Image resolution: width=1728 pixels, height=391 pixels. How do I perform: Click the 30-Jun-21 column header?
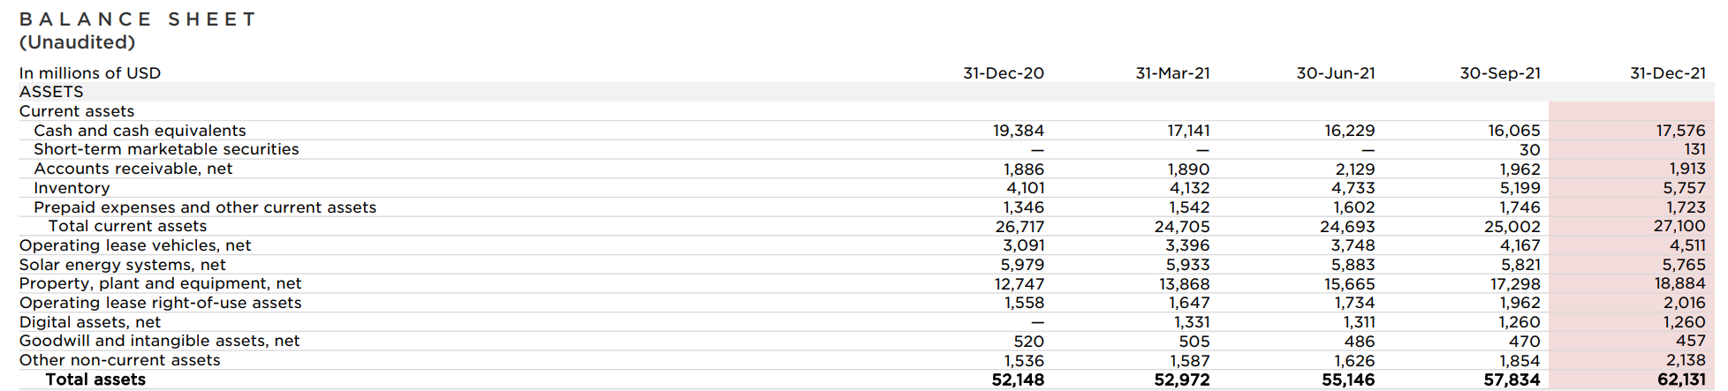pos(1336,73)
